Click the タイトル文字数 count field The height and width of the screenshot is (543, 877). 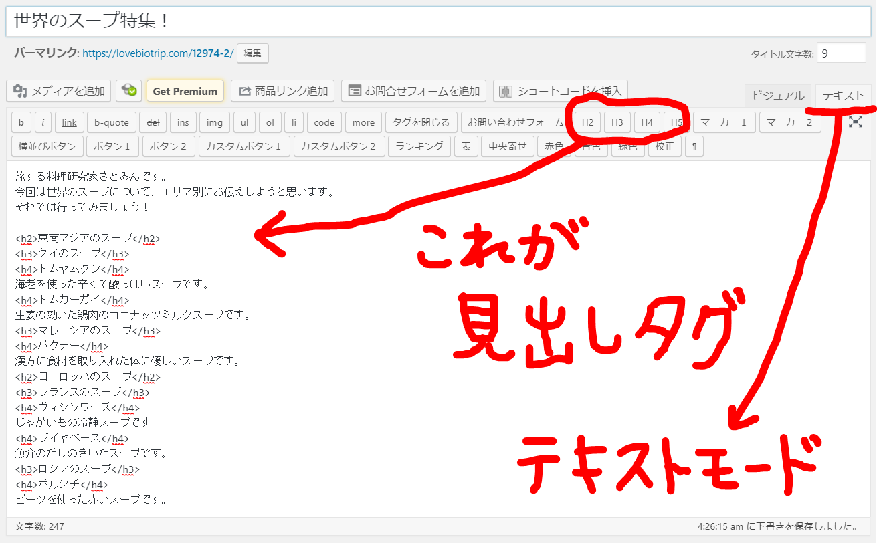[x=841, y=53]
